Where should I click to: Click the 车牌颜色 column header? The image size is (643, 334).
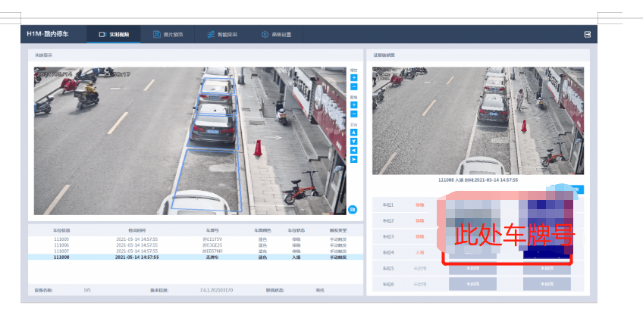(262, 231)
